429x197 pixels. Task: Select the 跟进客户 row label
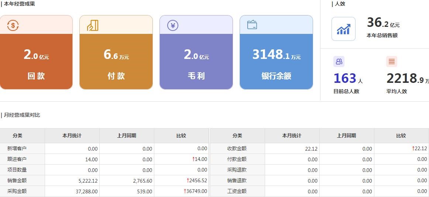coord(17,159)
